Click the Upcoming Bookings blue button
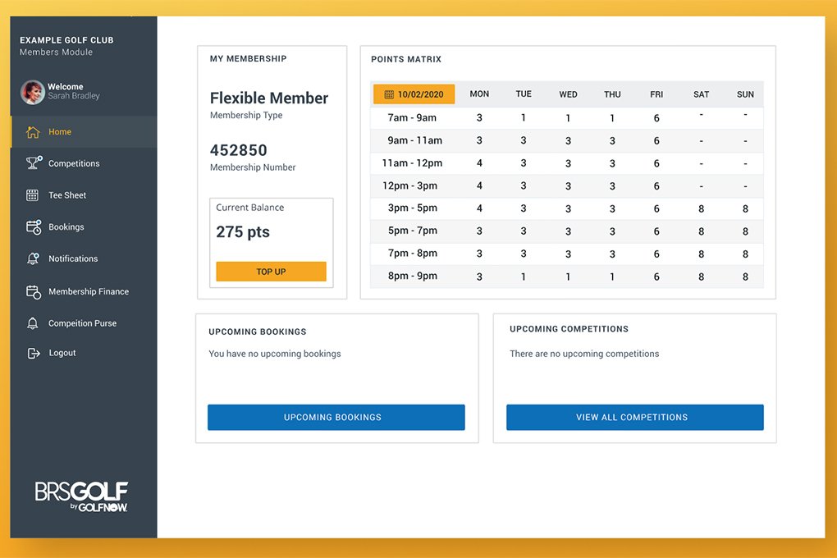 [x=336, y=417]
